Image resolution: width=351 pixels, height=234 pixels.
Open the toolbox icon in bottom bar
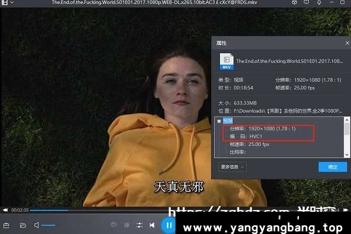pyautogui.click(x=6, y=225)
